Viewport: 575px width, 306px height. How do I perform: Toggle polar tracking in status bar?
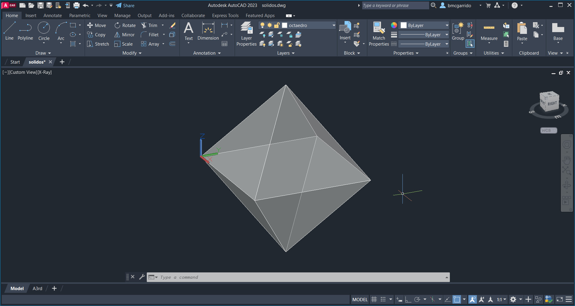pos(417,299)
